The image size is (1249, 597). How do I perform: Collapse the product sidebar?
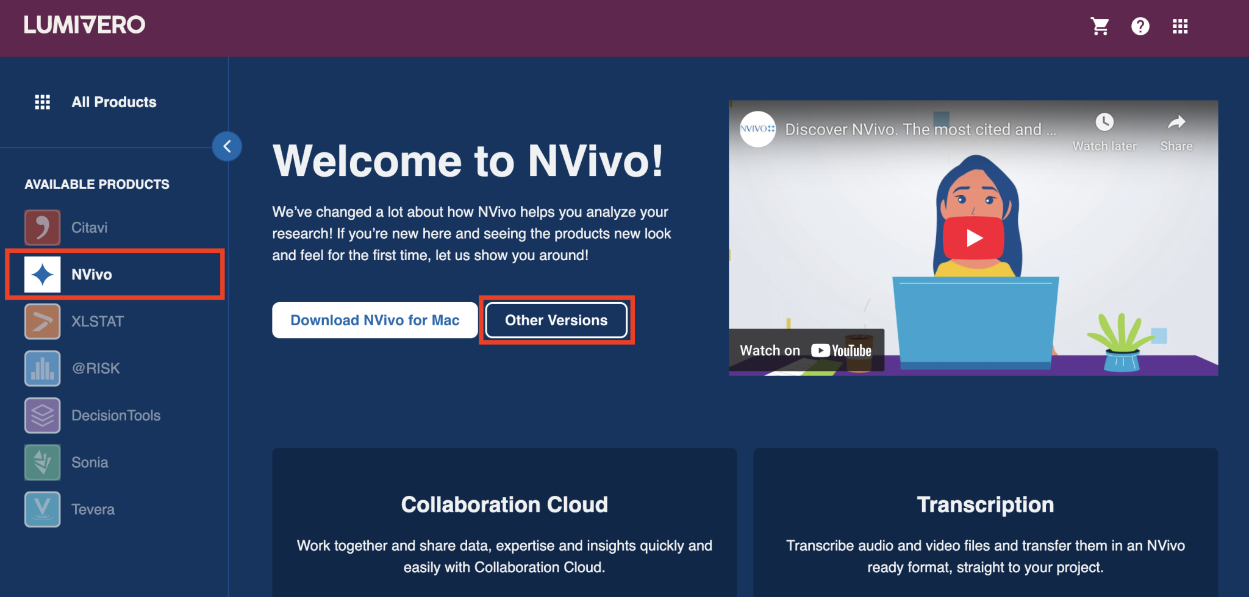tap(226, 146)
